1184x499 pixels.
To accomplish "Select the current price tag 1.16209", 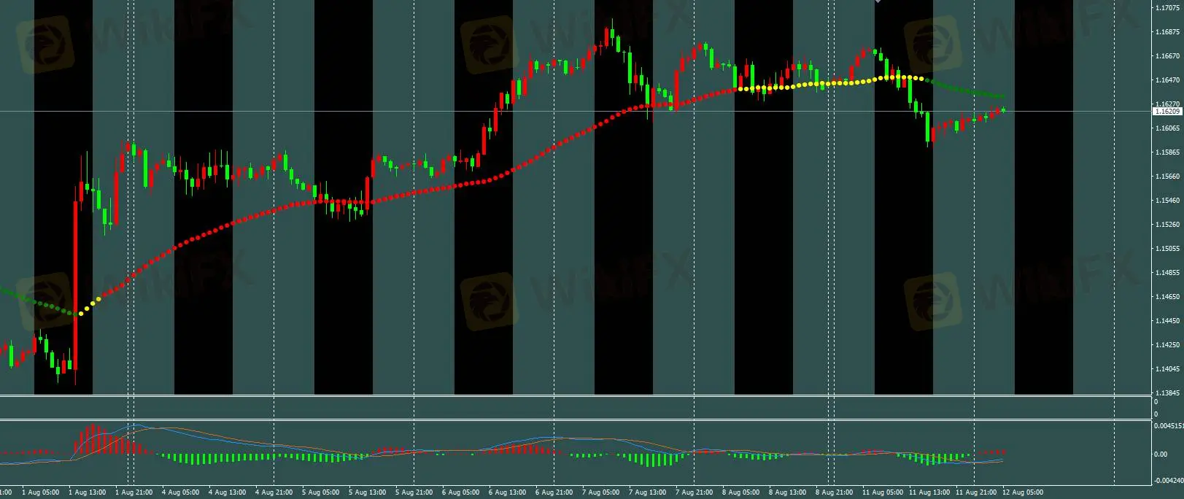I will [1167, 112].
